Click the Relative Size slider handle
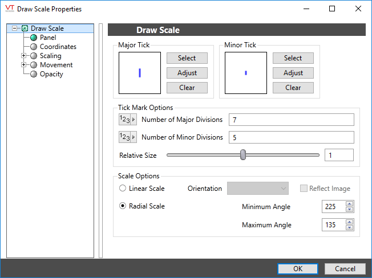 click(243, 155)
